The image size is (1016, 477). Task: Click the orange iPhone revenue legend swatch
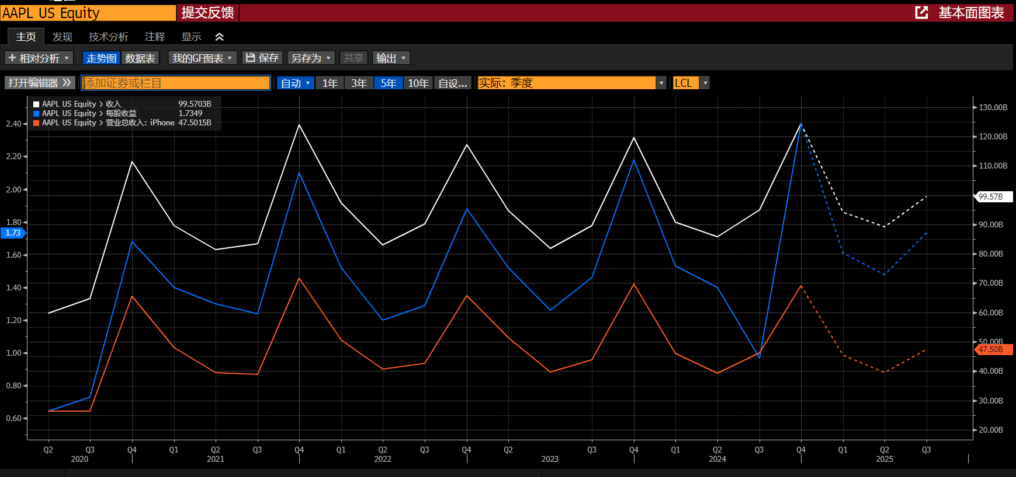(36, 123)
